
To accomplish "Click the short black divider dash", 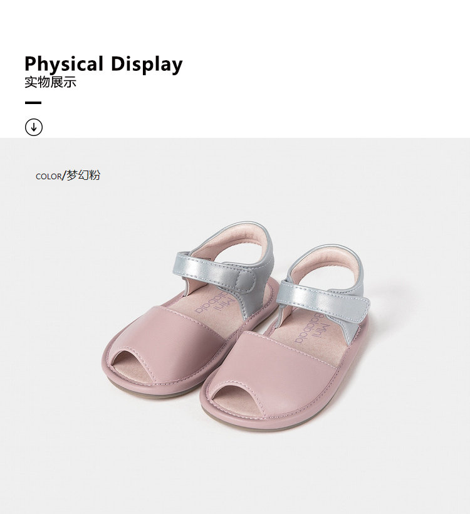I will click(33, 103).
